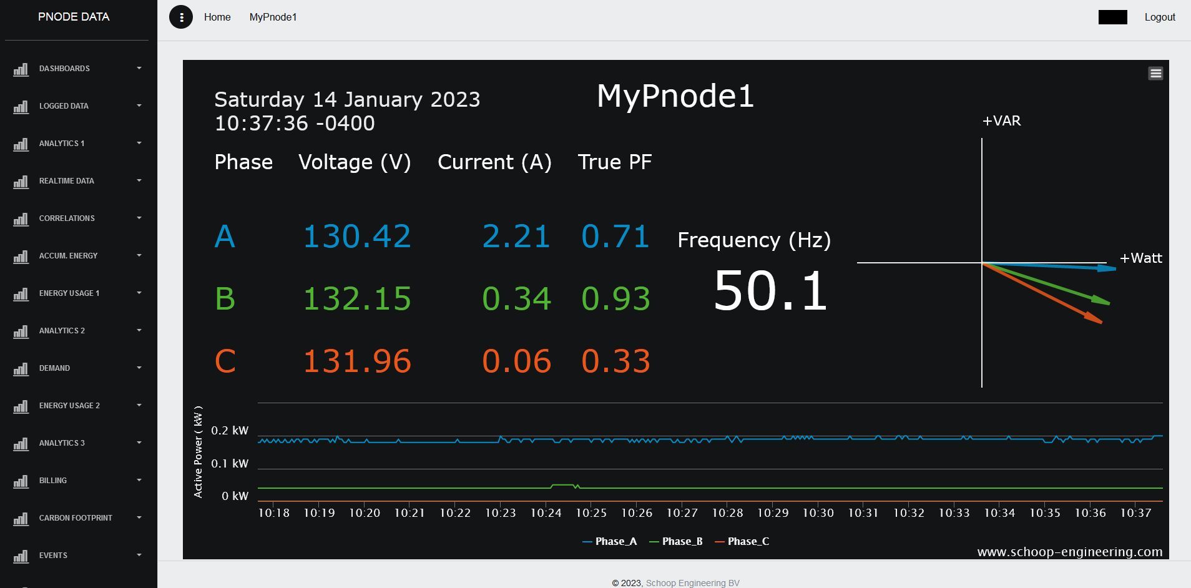Viewport: 1191px width, 588px height.
Task: Open the chart context menu hamburger icon
Action: (x=1155, y=74)
